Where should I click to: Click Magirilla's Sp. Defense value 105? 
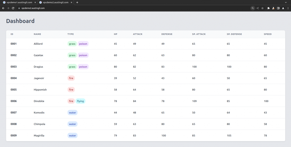point(229,135)
